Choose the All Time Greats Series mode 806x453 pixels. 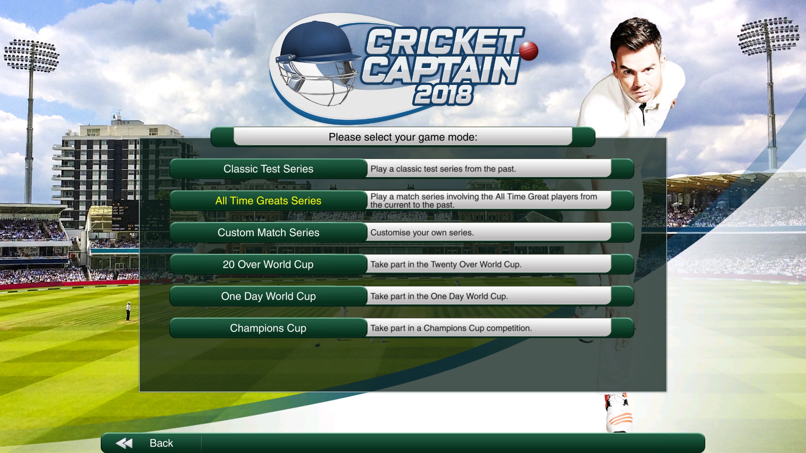tap(269, 201)
